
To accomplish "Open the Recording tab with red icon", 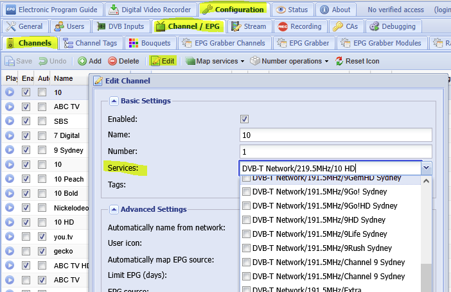I will (x=299, y=26).
